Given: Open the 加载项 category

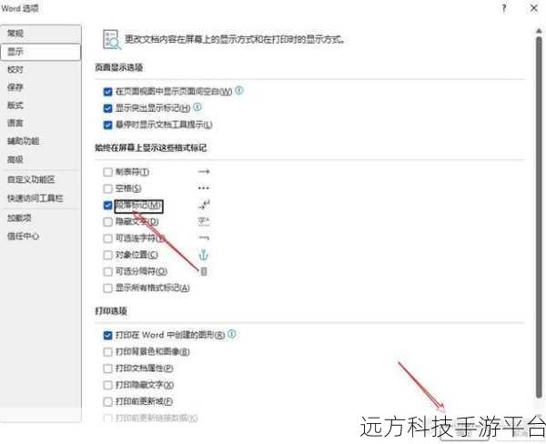Looking at the screenshot, I should (40, 218).
